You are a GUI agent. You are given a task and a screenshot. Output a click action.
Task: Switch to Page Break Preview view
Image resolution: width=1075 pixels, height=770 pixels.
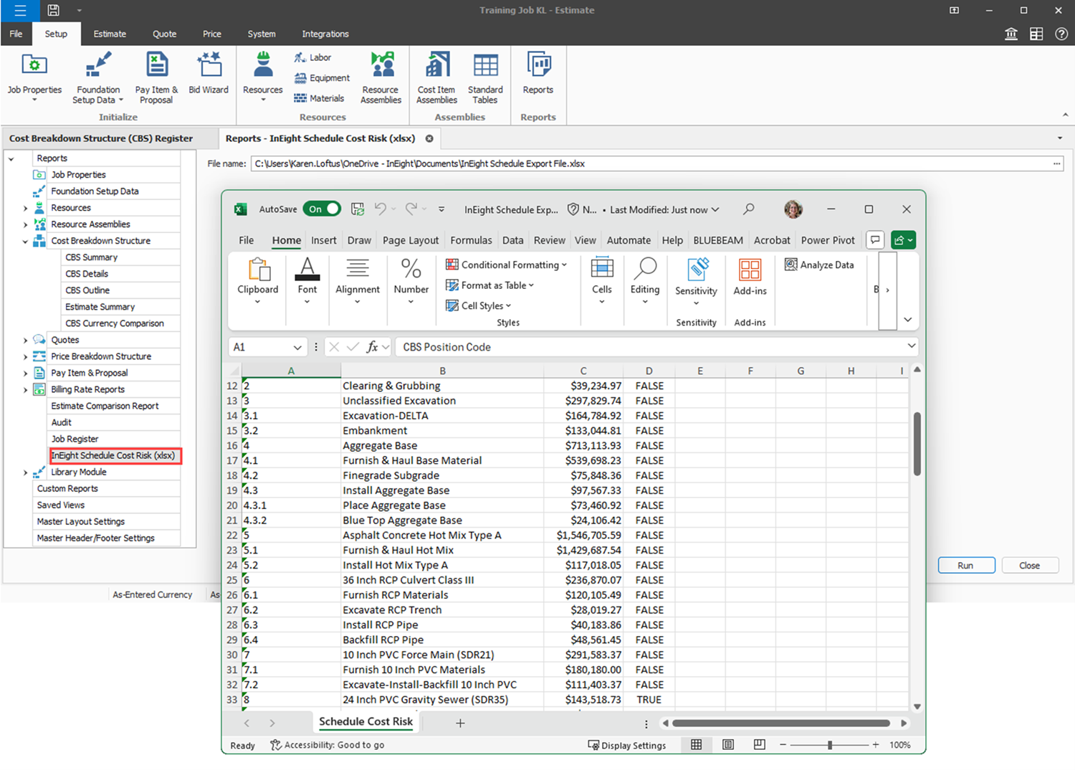pyautogui.click(x=759, y=745)
